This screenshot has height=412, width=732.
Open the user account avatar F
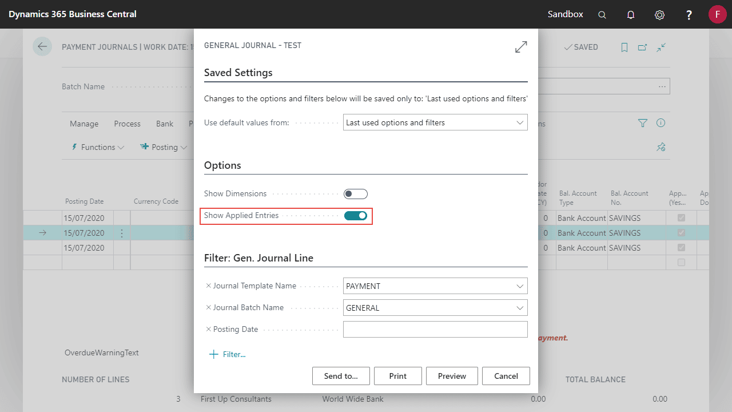717,14
